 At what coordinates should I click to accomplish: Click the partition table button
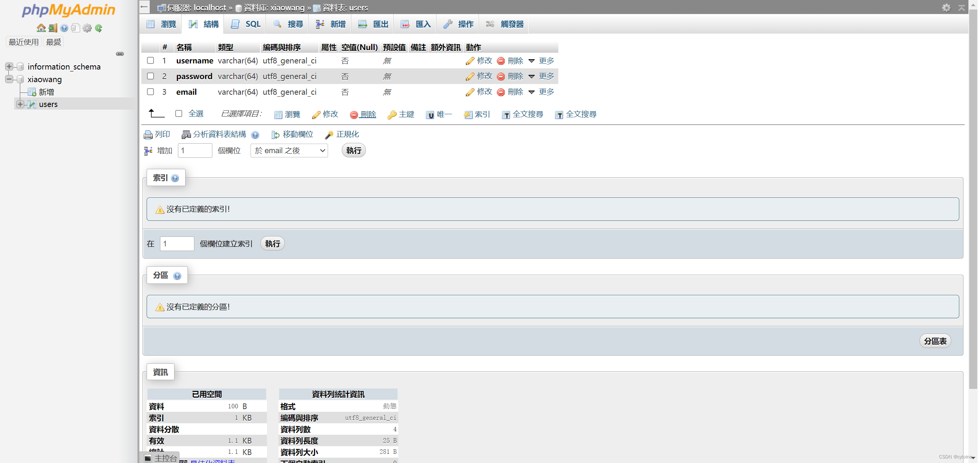point(935,341)
